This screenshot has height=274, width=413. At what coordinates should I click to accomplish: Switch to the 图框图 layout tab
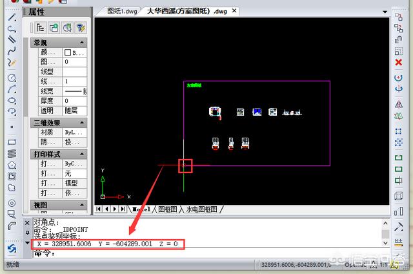coord(166,209)
